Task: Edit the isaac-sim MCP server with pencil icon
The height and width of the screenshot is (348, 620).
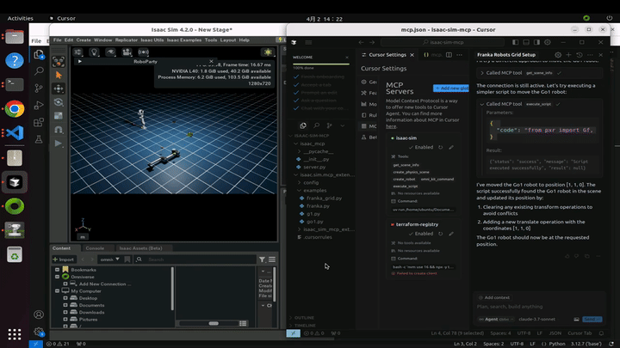Action: tap(451, 147)
